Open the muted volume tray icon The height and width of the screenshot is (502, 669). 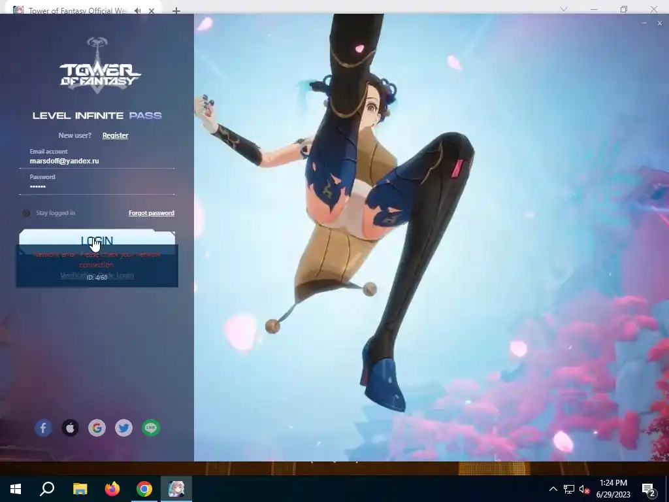[584, 489]
